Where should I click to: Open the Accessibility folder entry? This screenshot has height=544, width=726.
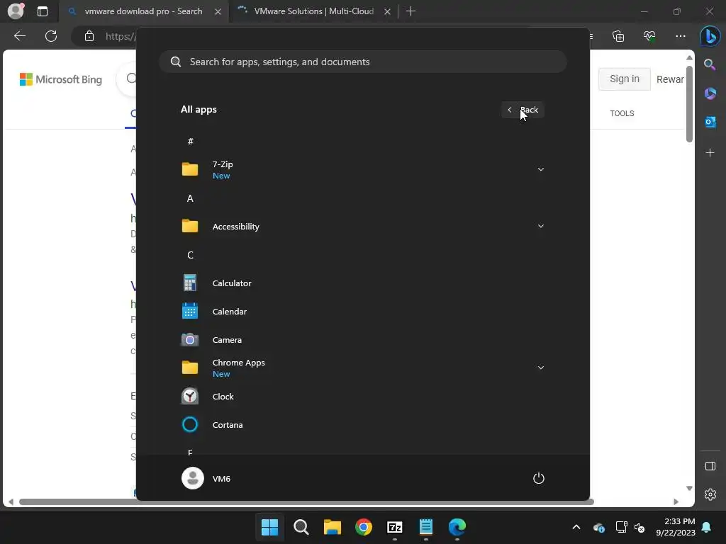coord(362,226)
